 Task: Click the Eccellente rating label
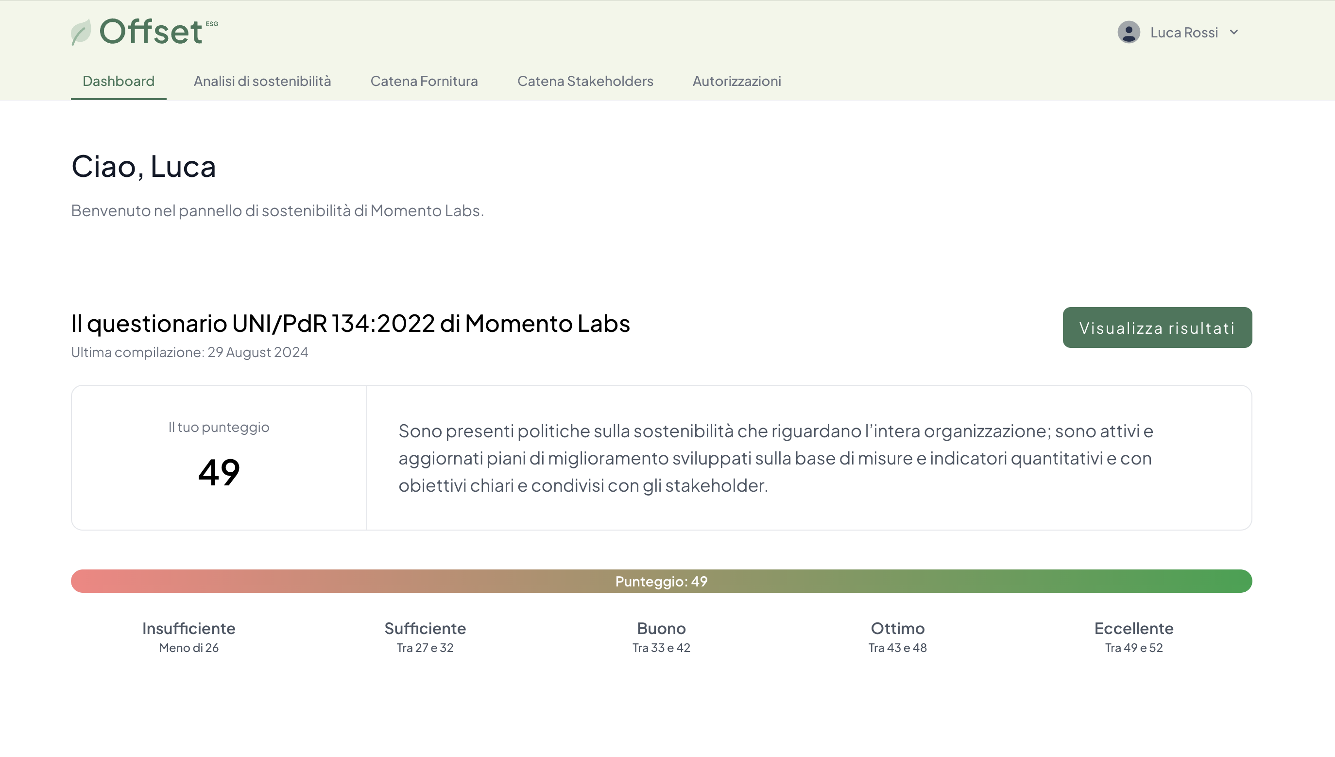click(x=1134, y=628)
